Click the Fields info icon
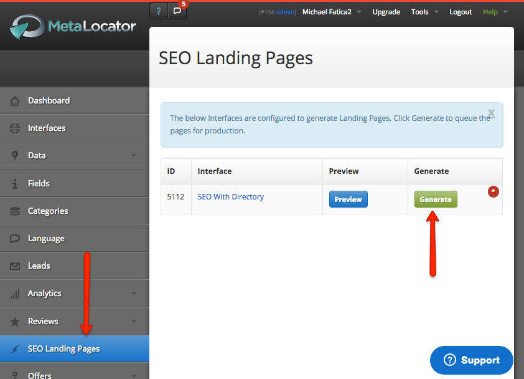 (15, 183)
